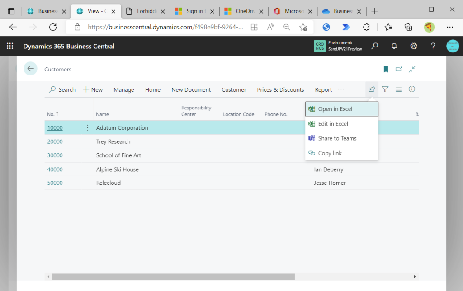Open browser Settings and more menu
The height and width of the screenshot is (291, 463).
coord(450,27)
